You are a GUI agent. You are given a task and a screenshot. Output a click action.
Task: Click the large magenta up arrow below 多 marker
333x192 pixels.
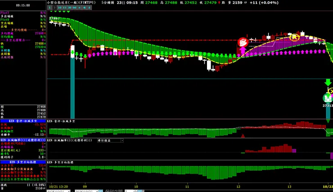(243, 51)
